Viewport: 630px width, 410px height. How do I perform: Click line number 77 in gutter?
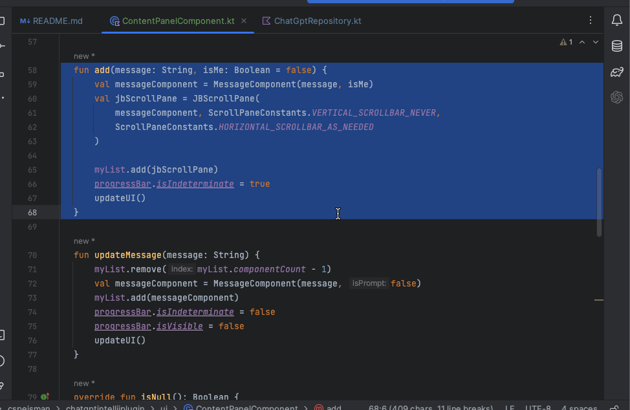[32, 354]
